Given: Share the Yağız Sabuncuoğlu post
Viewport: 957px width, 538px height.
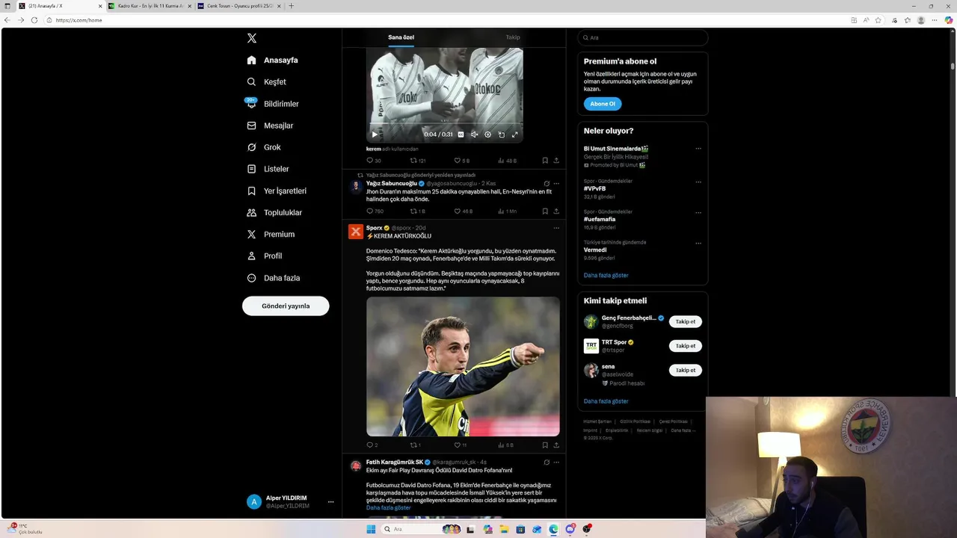Looking at the screenshot, I should pos(556,211).
